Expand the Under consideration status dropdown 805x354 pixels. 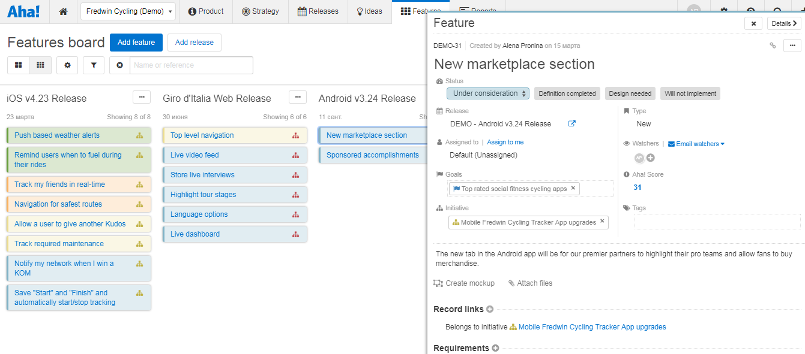coord(488,93)
